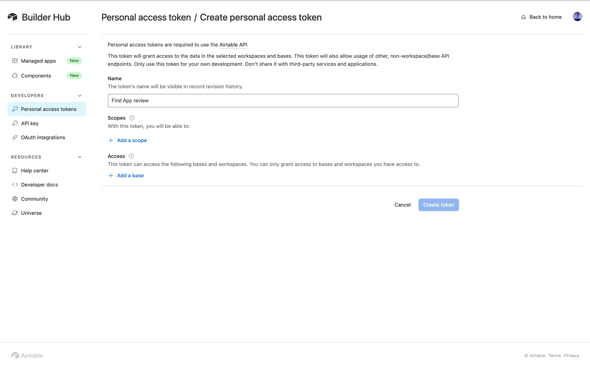Click the Airtable logo in the footer
The width and height of the screenshot is (590, 369).
click(27, 355)
